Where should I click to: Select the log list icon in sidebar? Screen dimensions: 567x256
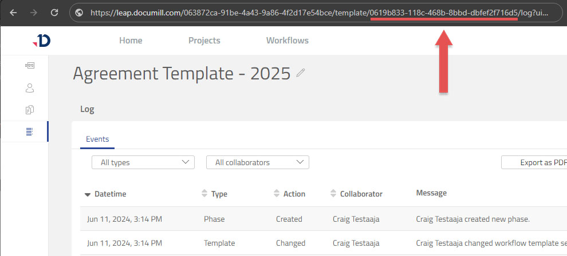pos(30,131)
